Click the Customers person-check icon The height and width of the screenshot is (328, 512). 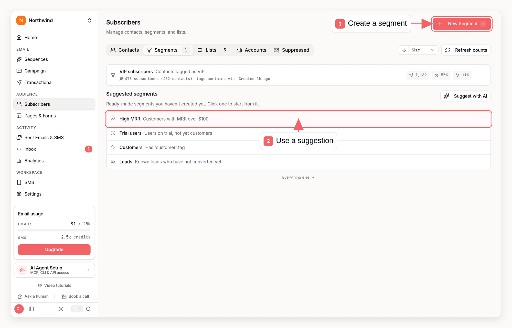coord(113,148)
